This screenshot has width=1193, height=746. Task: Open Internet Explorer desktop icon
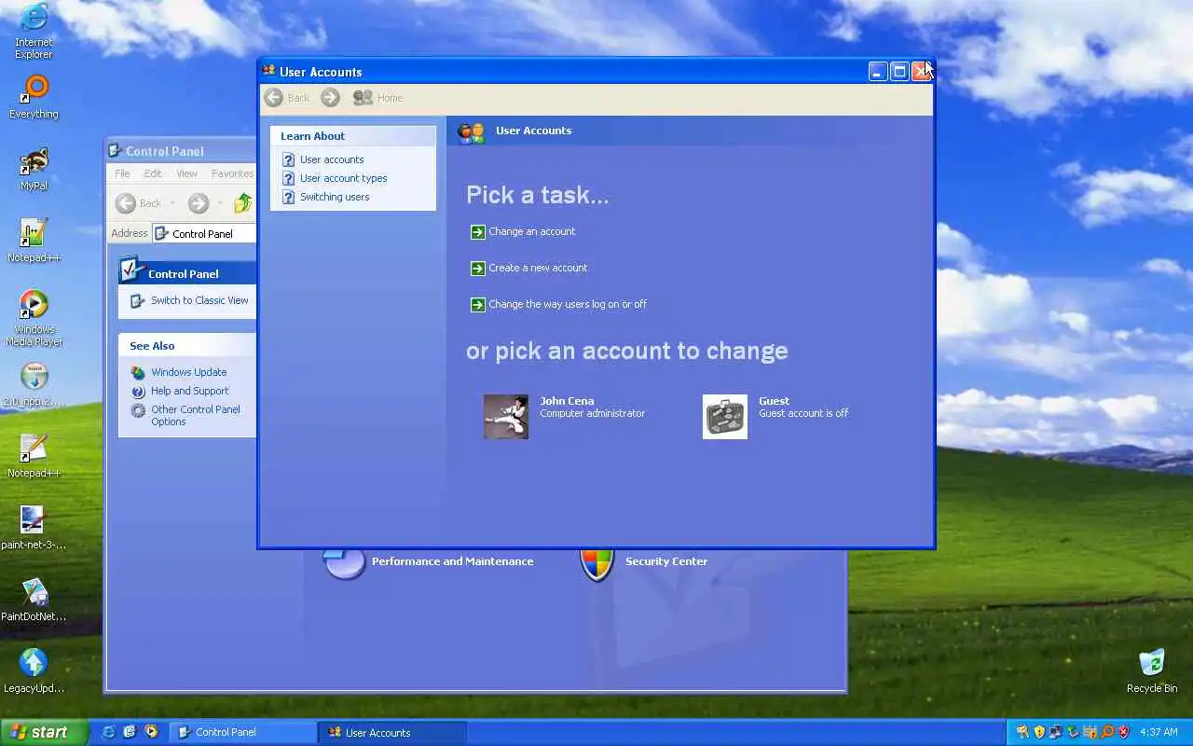pyautogui.click(x=34, y=30)
